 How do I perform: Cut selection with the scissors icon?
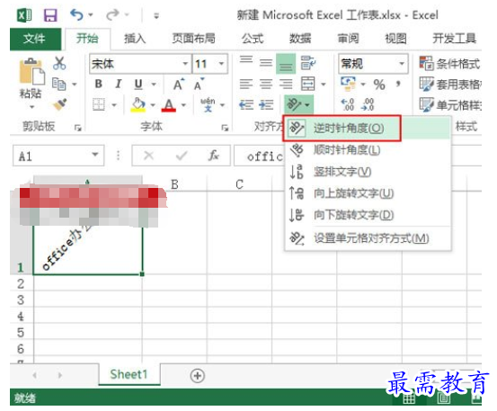click(59, 63)
